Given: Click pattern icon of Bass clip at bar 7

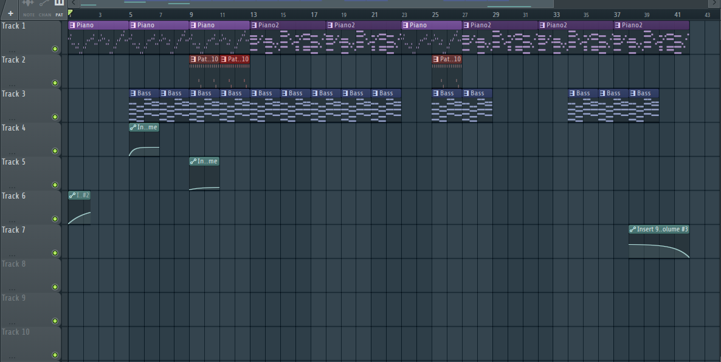Looking at the screenshot, I should [164, 94].
